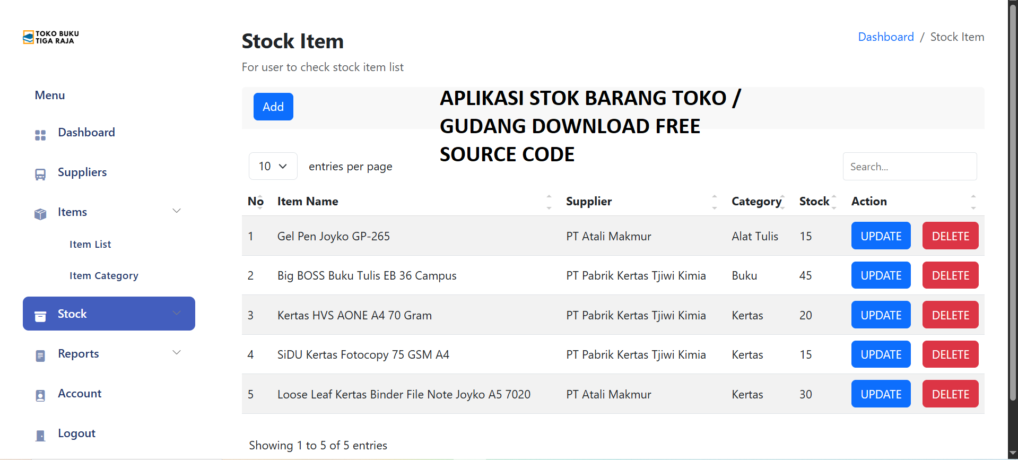Sort table by Item Name arrows
Viewport: 1018px width, 460px height.
[x=549, y=202]
